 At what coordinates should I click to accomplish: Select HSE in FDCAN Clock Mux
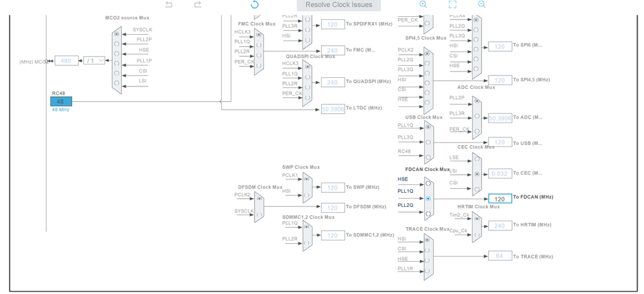429,184
